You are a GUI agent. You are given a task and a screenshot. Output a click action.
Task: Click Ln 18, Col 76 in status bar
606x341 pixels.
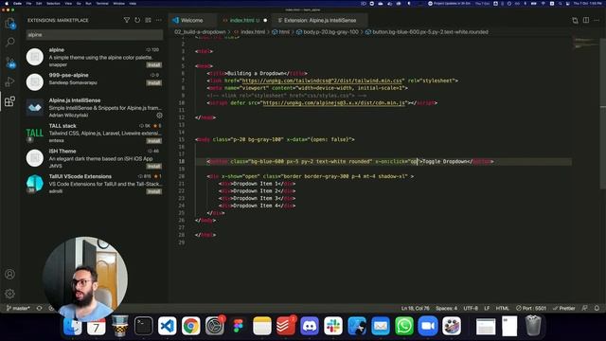(x=415, y=308)
